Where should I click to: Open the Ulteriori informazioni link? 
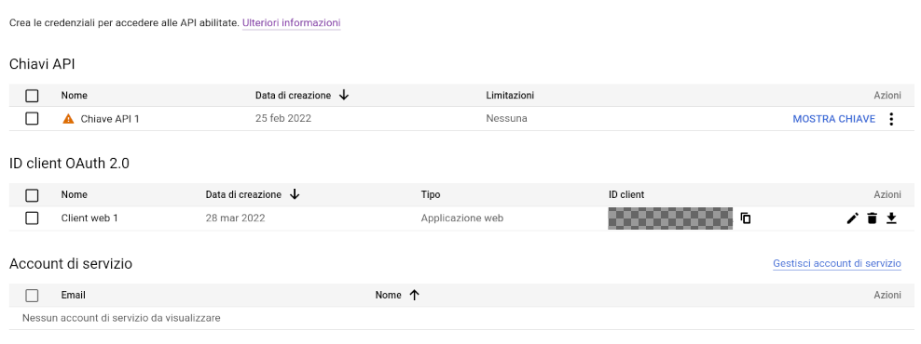[x=292, y=23]
